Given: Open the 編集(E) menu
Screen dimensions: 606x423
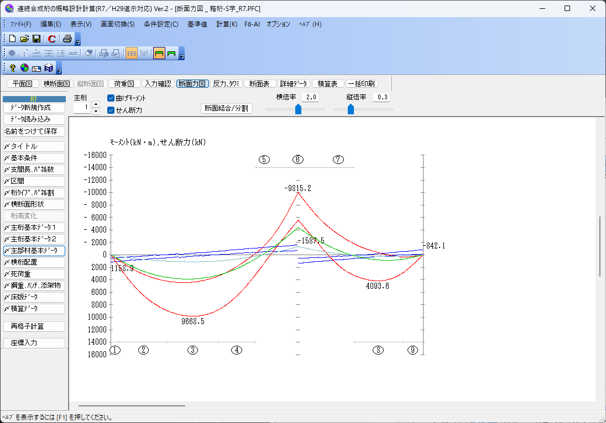Looking at the screenshot, I should coord(51,24).
